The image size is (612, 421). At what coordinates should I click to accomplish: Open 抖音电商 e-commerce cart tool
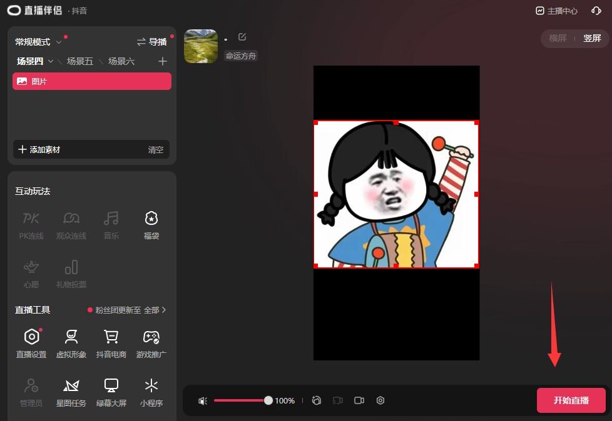[x=111, y=343]
